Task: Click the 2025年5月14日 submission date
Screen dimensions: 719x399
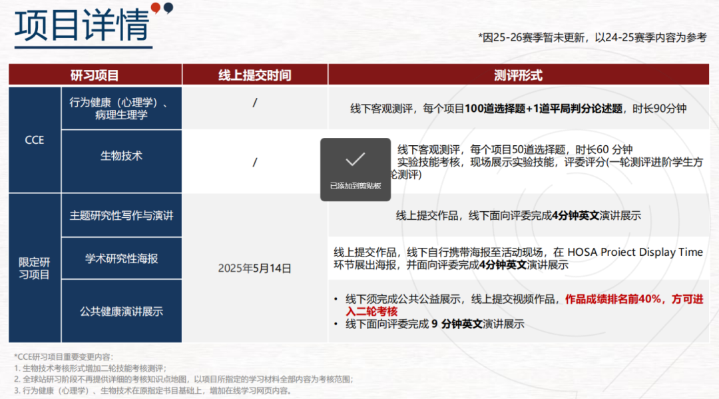Action: (x=254, y=268)
